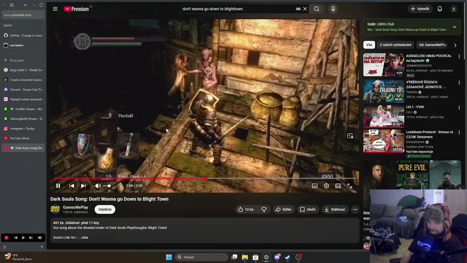Reload the page
The height and width of the screenshot is (263, 467).
[41, 5]
